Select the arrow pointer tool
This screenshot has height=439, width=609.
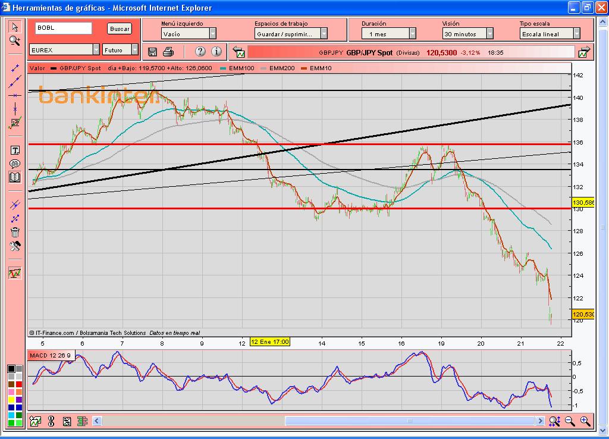click(x=15, y=27)
